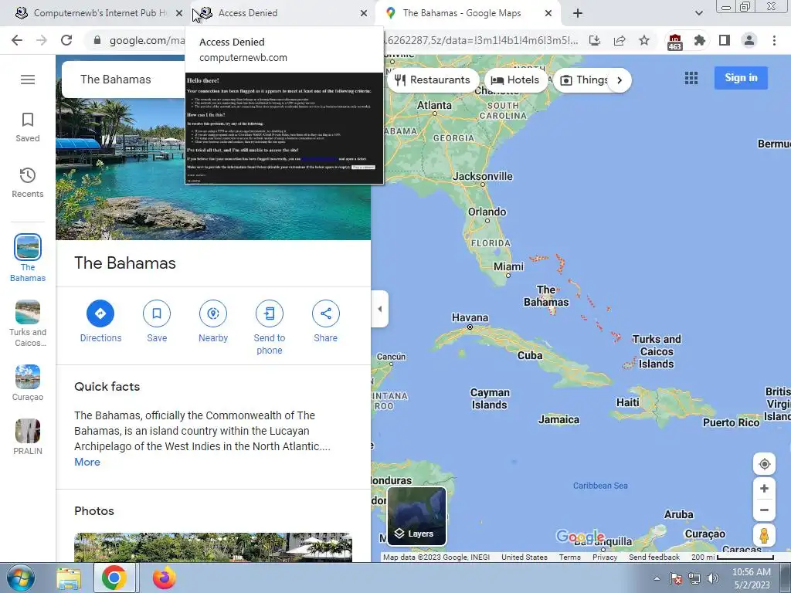Open the map Layers switcher
791x593 pixels.
point(416,516)
